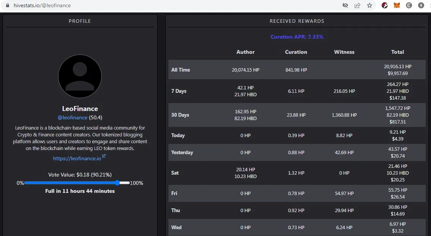Click the RECEIVED REWARDS panel heading
This screenshot has width=431, height=236.
pos(297,21)
